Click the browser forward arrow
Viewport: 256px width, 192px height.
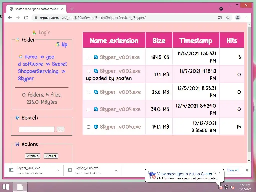[x=18, y=18]
